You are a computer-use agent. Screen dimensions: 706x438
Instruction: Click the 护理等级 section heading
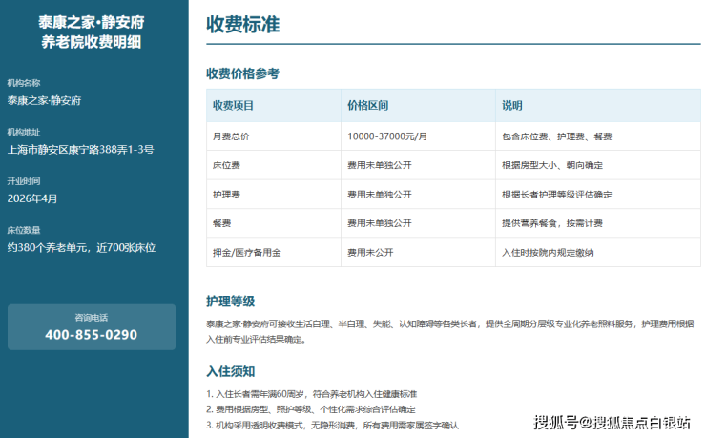[231, 302]
